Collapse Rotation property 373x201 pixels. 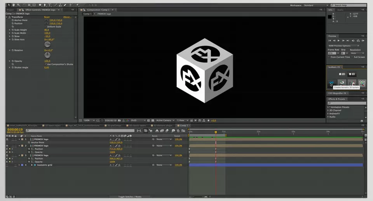pyautogui.click(x=9, y=50)
